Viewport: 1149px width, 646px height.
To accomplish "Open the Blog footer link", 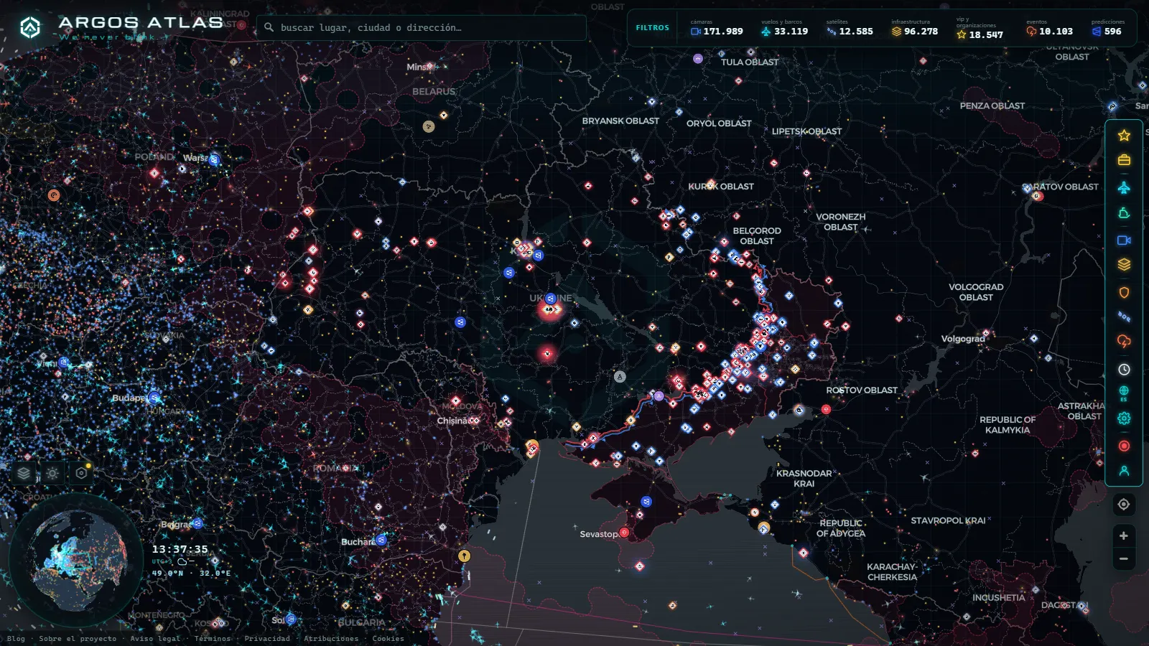I will (16, 638).
